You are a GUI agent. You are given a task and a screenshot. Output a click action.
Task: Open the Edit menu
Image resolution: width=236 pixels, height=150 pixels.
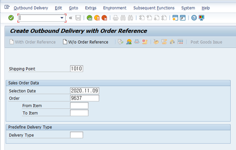58,8
